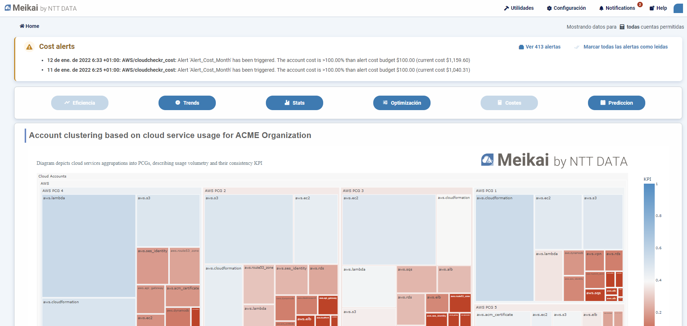Click aws.acm_certificate tile in AWS PCG 5

pos(503,319)
